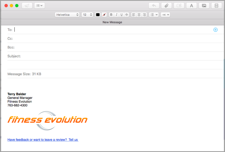Image resolution: width=225 pixels, height=152 pixels.
Task: Minimize window with yellow button
Action: pos(12,6)
